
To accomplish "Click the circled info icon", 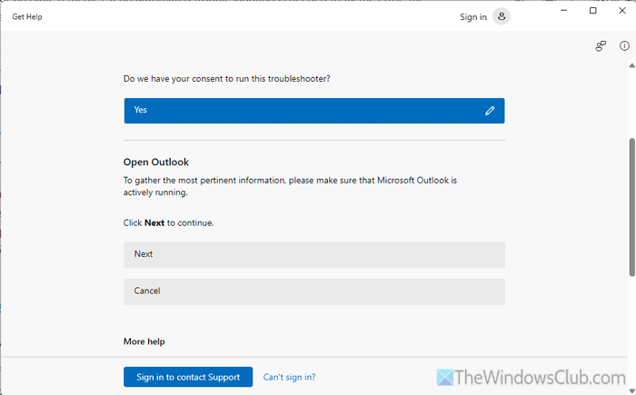I will [x=624, y=46].
